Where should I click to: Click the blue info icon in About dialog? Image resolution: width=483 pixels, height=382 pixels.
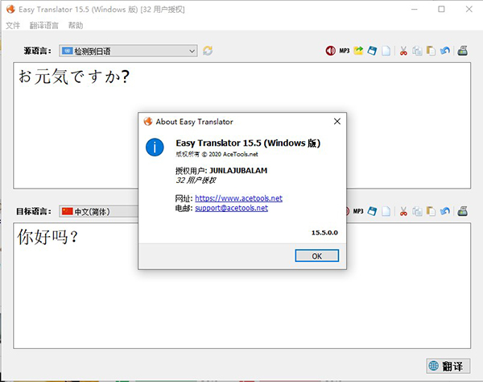(x=155, y=147)
